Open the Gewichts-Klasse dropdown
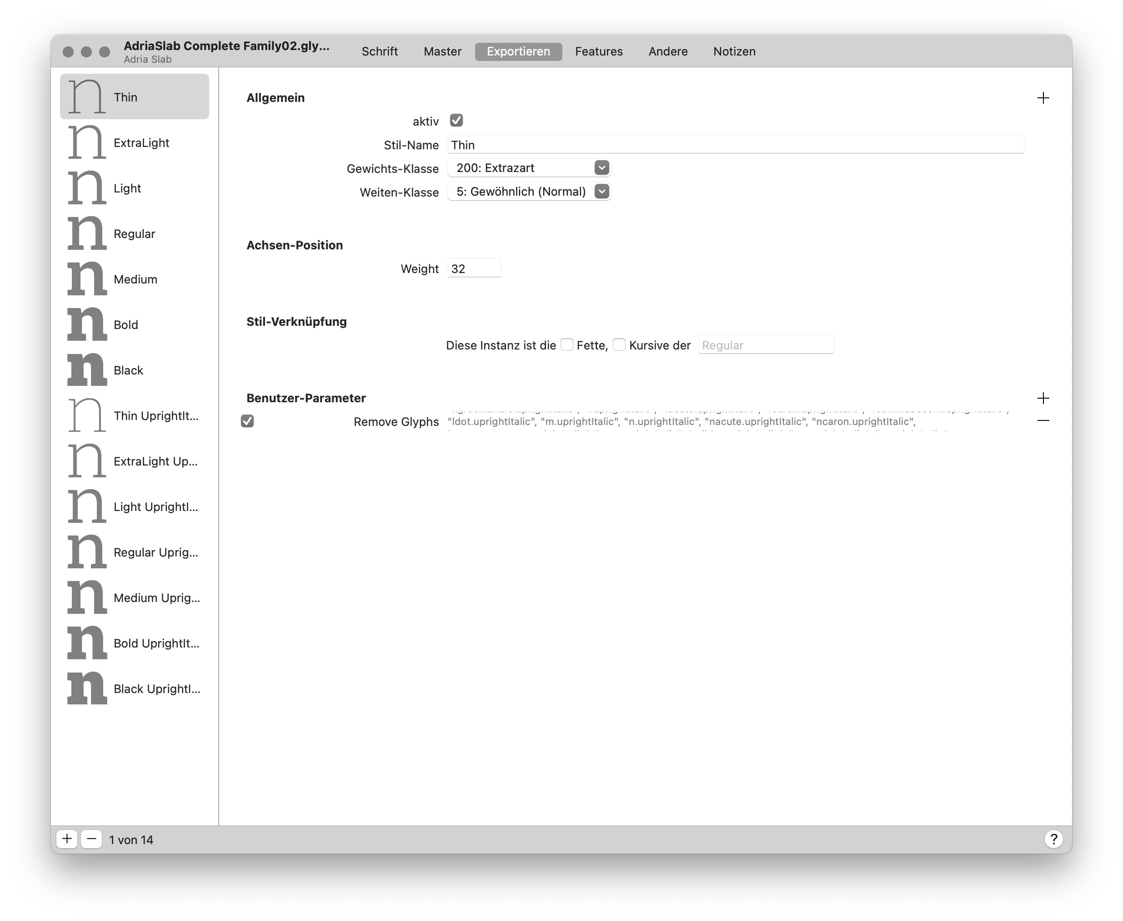The image size is (1123, 921). point(601,167)
